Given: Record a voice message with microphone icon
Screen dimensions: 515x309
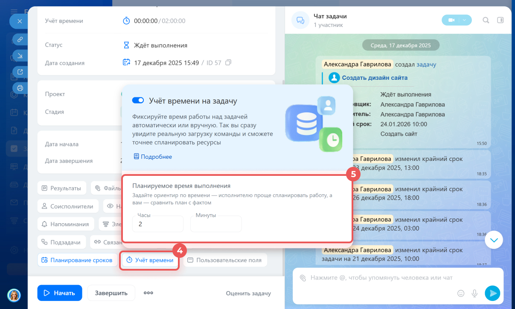Looking at the screenshot, I should tap(474, 293).
